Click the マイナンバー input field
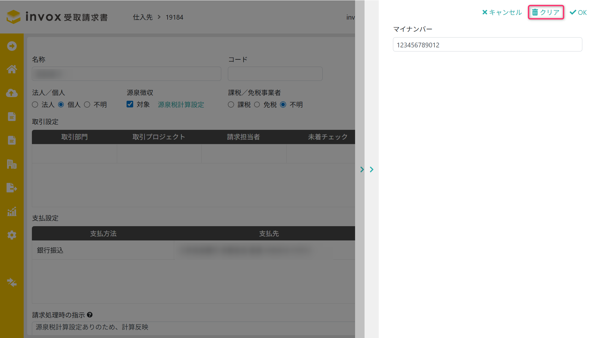Image resolution: width=606 pixels, height=338 pixels. coord(487,45)
